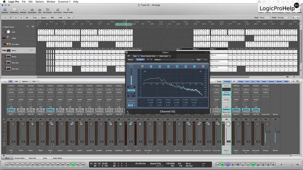Open the View dropdown in the Arrange area
This screenshot has height=170, width=303.
pos(70,17)
